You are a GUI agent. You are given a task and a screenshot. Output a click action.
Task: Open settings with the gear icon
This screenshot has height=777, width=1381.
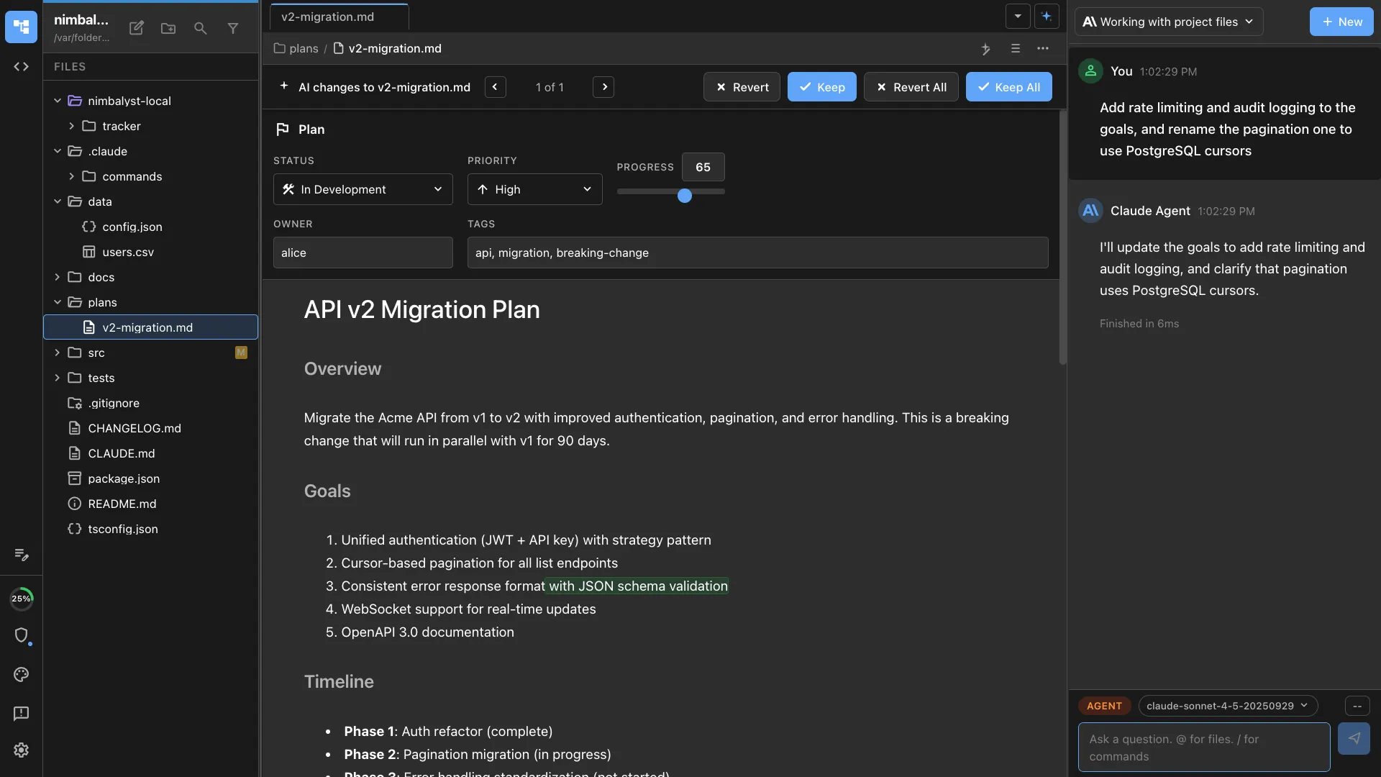(21, 750)
